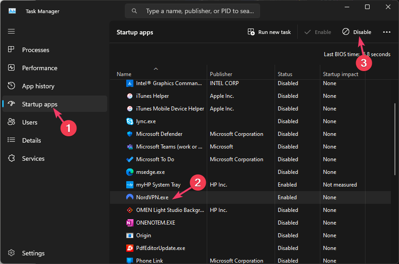
Task: Click the msedge.exe Edge icon
Action: coord(130,172)
